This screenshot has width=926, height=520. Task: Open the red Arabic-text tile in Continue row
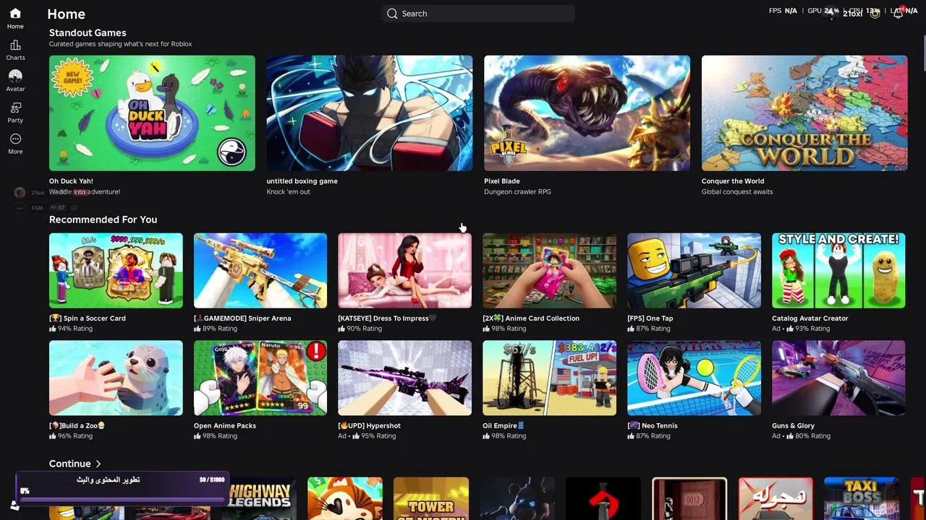point(776,498)
